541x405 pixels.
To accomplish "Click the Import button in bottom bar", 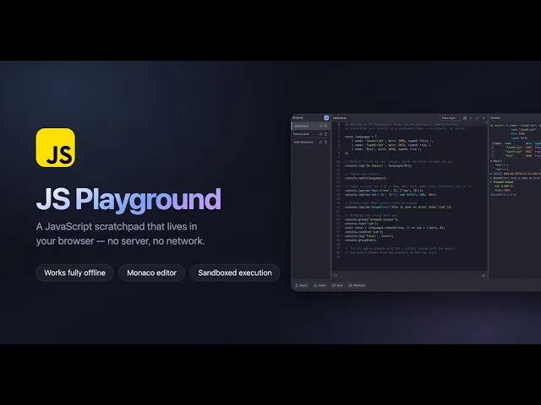I will click(320, 285).
